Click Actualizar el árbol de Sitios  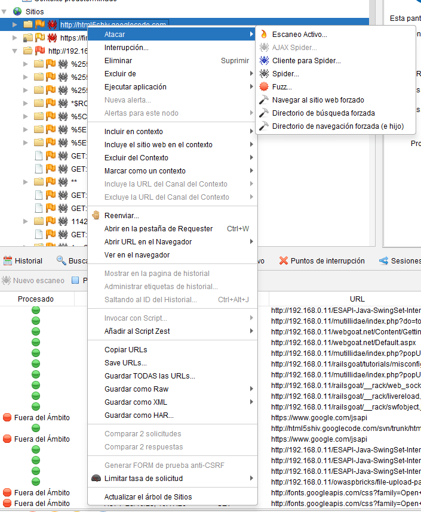pos(148,497)
